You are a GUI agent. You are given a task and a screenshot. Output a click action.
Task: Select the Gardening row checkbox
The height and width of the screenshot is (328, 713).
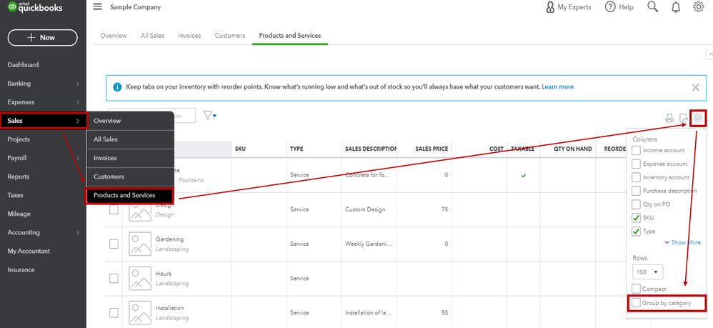pos(114,244)
